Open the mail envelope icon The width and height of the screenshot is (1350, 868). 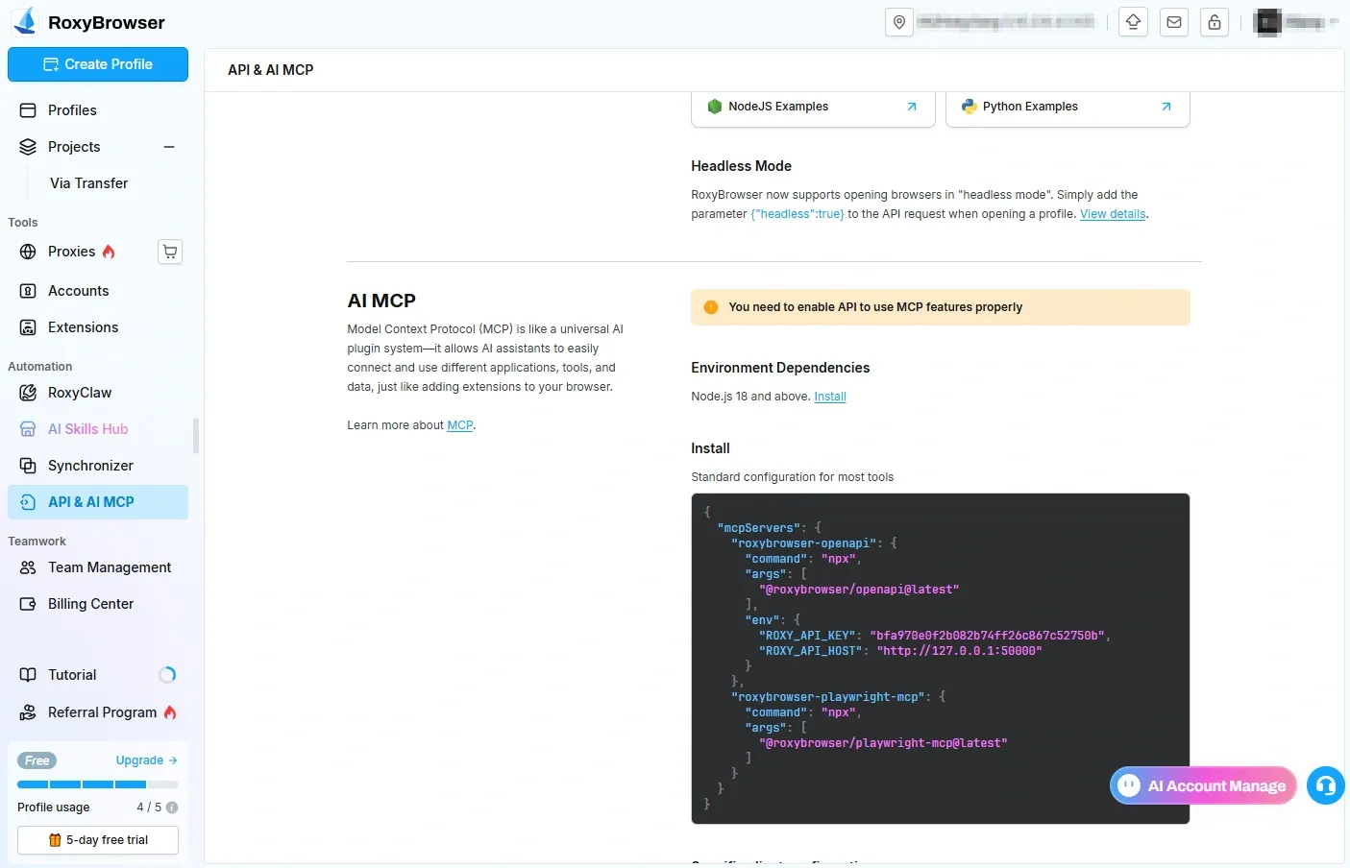[x=1174, y=22]
